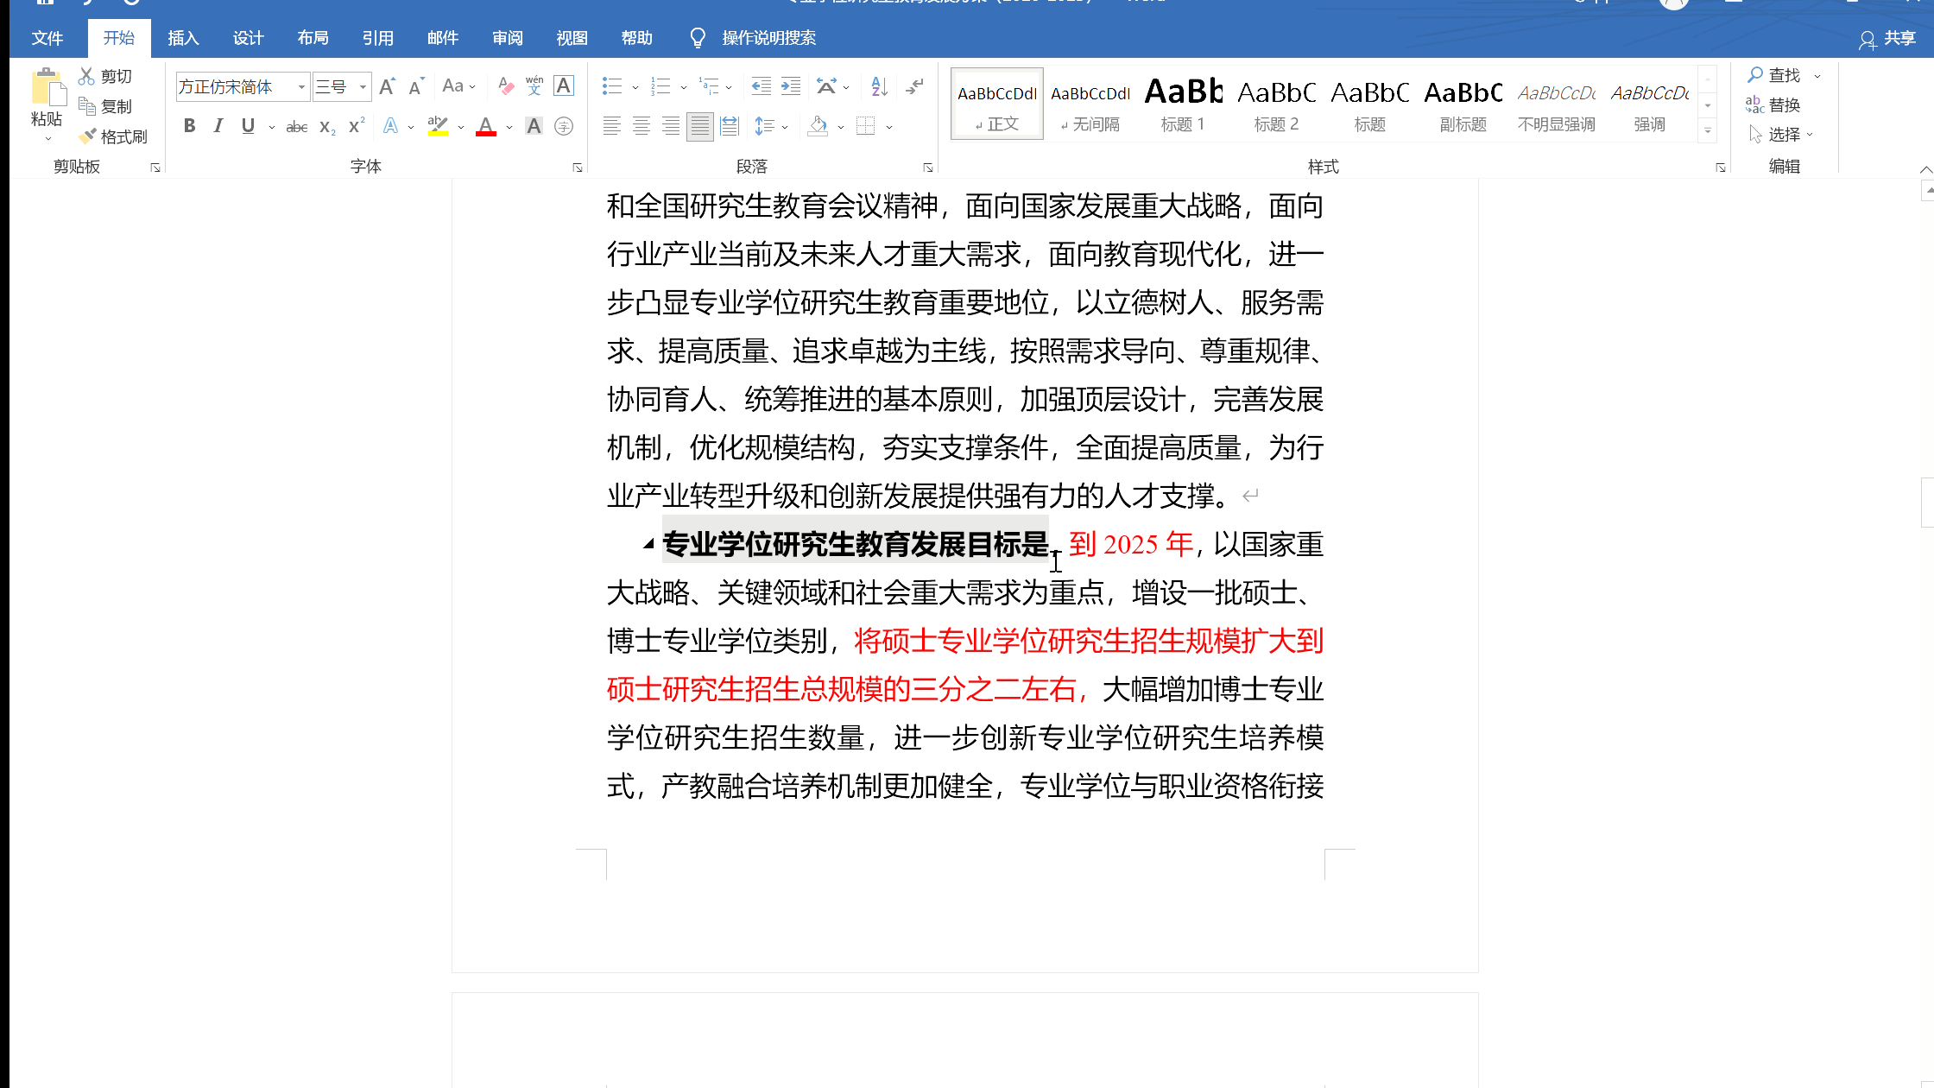Apply the Heading 2 style
This screenshot has height=1088, width=1934.
click(x=1276, y=104)
